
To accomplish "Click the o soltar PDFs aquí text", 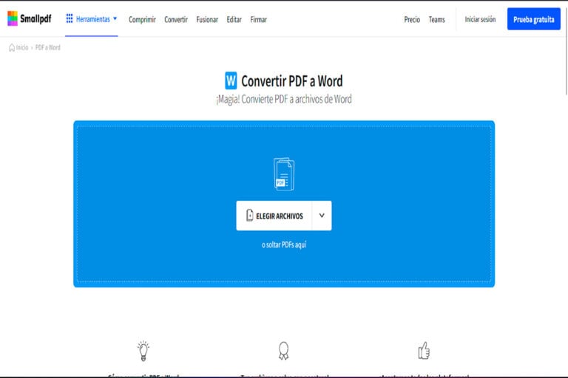I will (284, 245).
